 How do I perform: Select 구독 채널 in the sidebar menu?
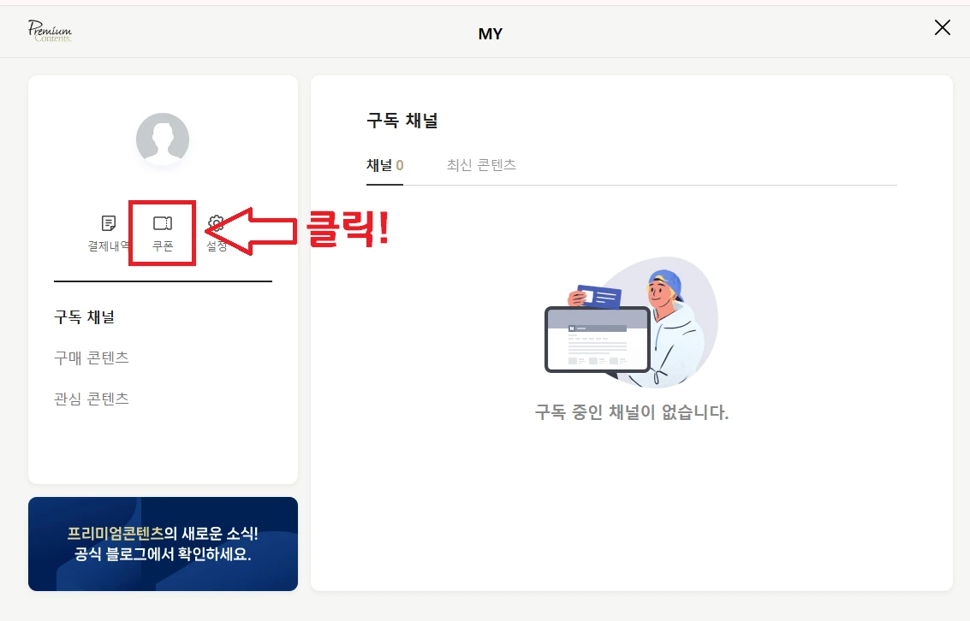click(x=84, y=317)
